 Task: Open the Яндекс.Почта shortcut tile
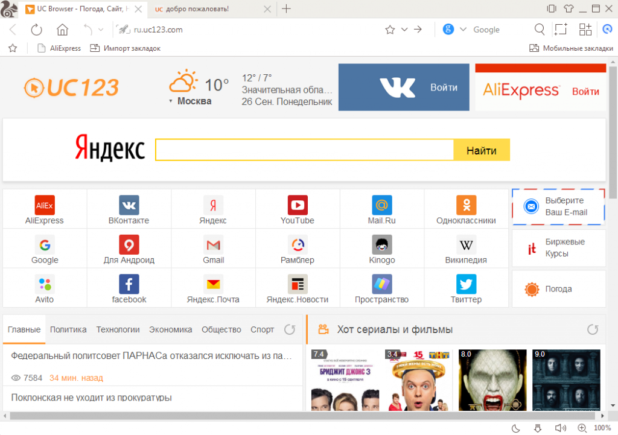pos(213,288)
